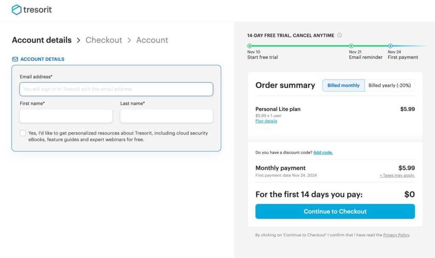Select the Nov 10 Start free trial marker

[249, 46]
